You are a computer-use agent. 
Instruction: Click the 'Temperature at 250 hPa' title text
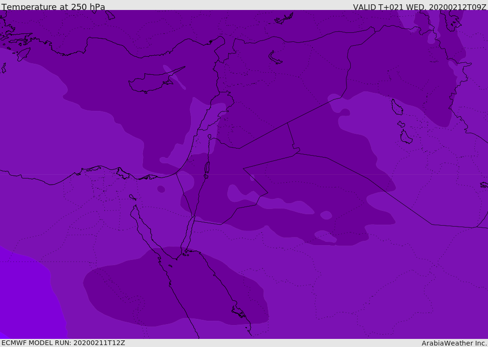(53, 7)
